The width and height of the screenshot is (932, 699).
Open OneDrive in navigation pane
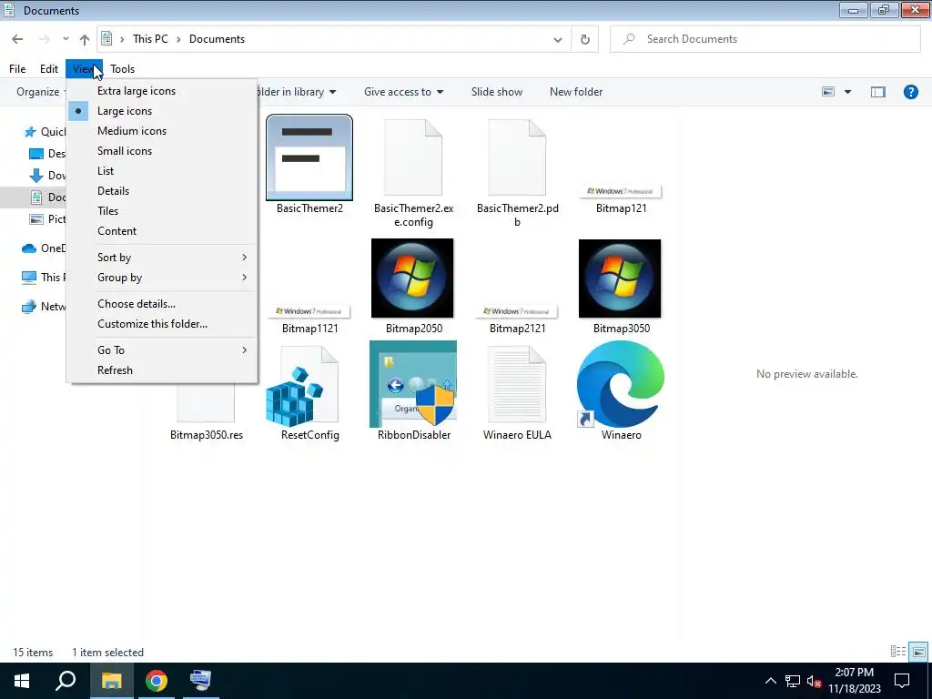pyautogui.click(x=44, y=248)
